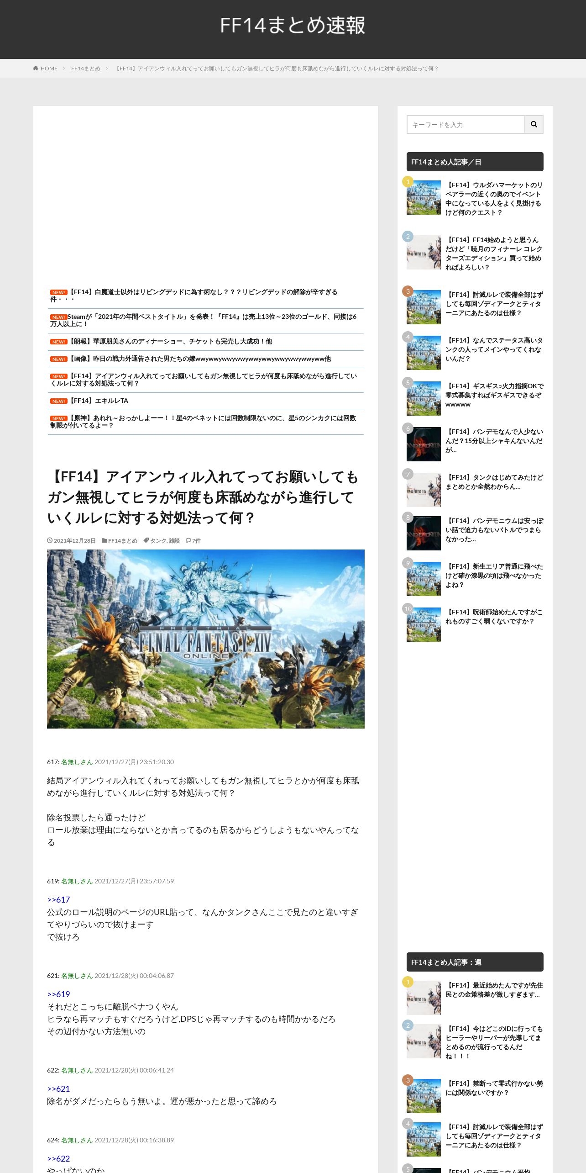Open the 華原朋美さんのディナーショー article link
Viewport: 586px width, 1173px height.
(170, 341)
